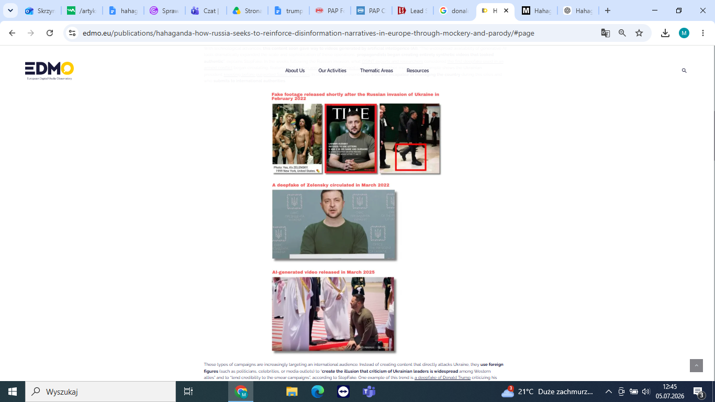Open the About Us menu
Viewport: 715px width, 402px height.
pos(295,71)
